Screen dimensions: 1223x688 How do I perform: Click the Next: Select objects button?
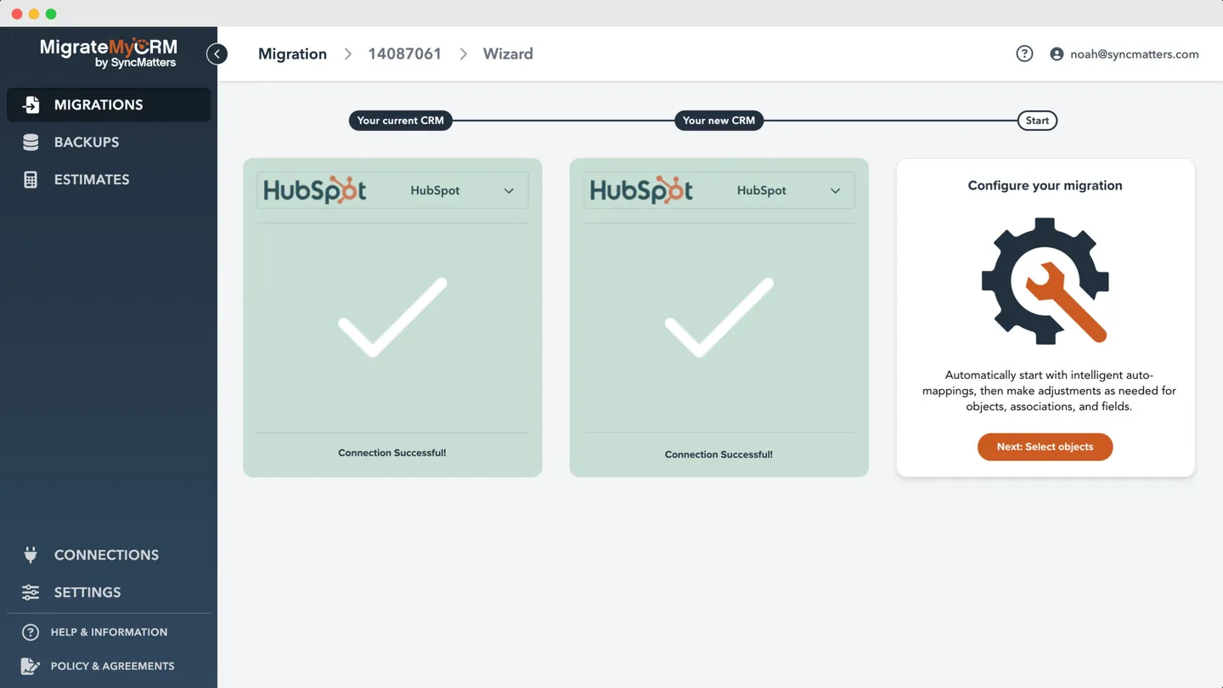click(x=1045, y=447)
